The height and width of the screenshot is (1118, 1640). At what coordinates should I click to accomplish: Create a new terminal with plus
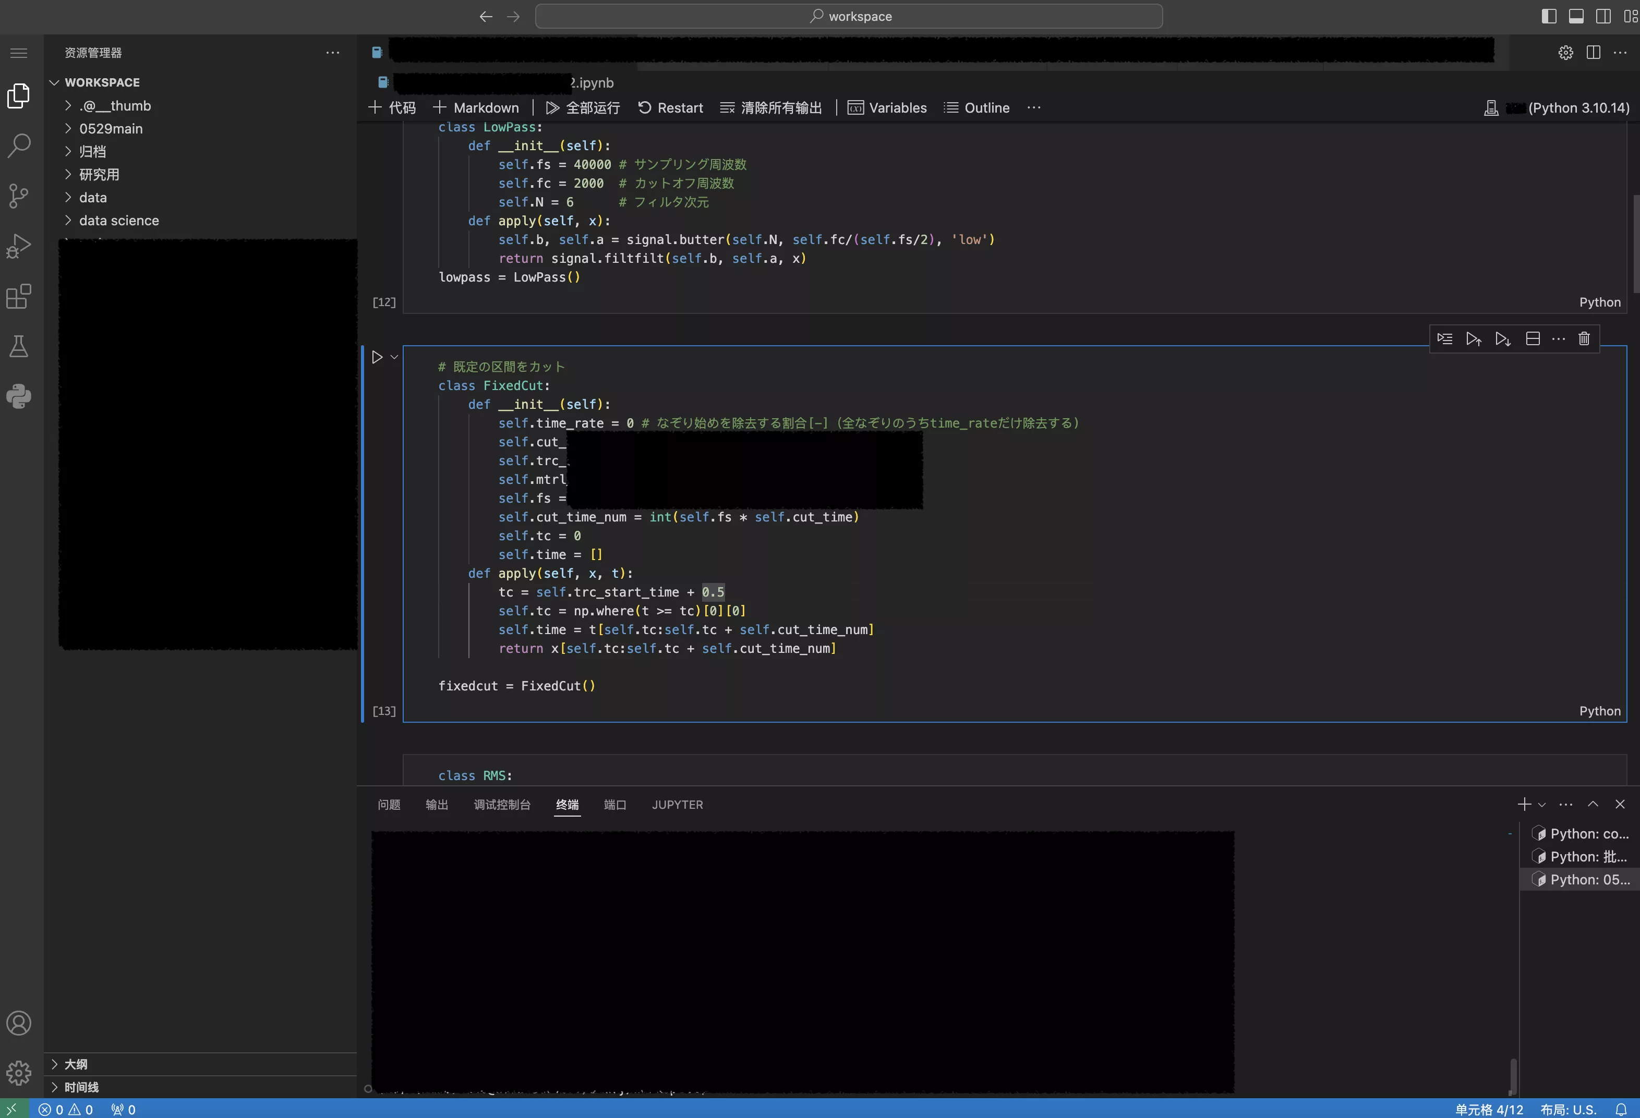(1524, 804)
